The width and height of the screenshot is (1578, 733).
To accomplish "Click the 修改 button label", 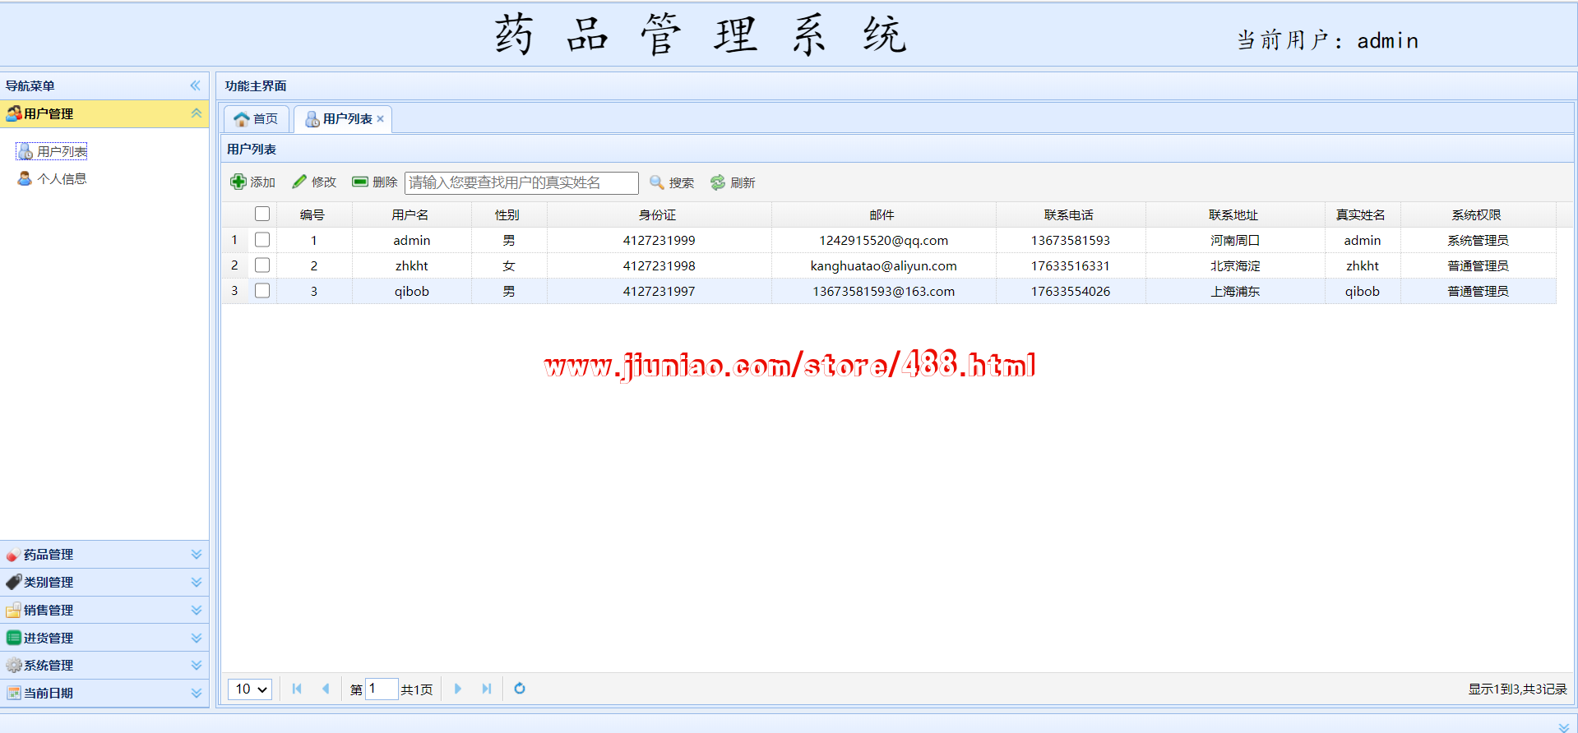I will (x=324, y=182).
